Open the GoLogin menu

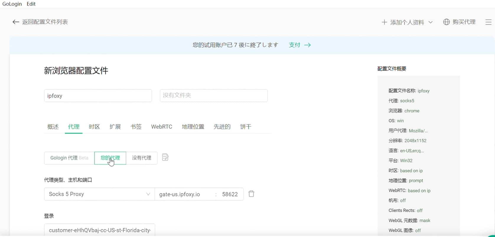coord(12,4)
